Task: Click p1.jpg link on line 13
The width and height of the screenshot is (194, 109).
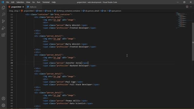Action: pyautogui.click(x=57, y=20)
